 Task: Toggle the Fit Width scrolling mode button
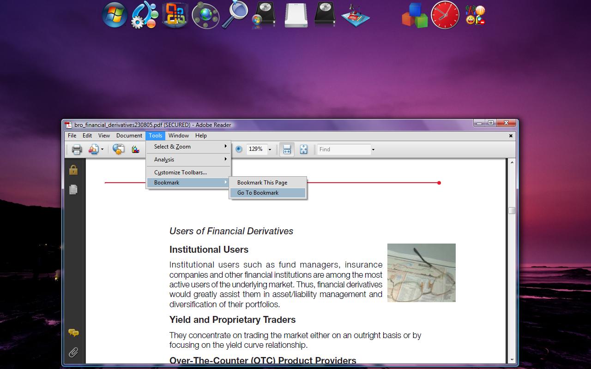(x=287, y=149)
